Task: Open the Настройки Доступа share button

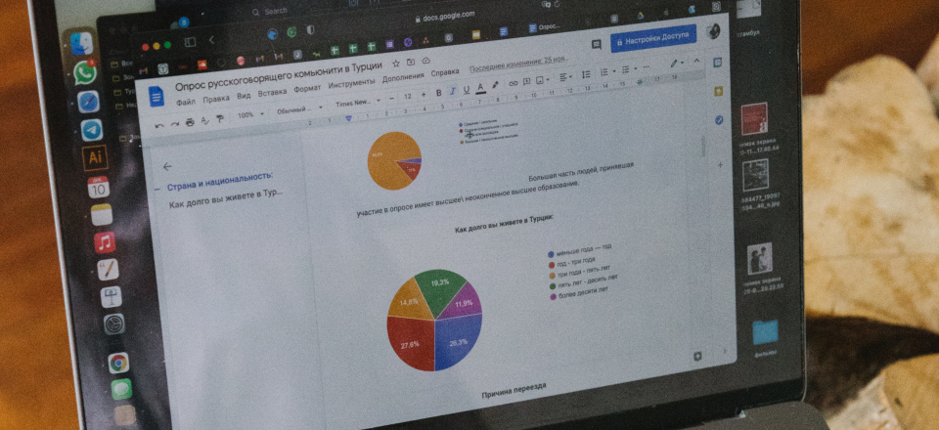Action: pos(652,38)
